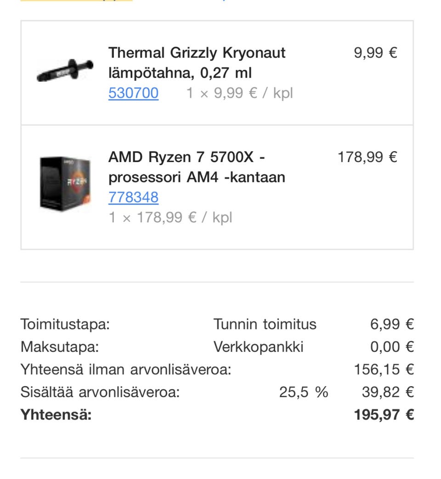Click the 'Yhteensä ilman arvonlisäveroa' row label
This screenshot has width=441, height=479.
[125, 369]
